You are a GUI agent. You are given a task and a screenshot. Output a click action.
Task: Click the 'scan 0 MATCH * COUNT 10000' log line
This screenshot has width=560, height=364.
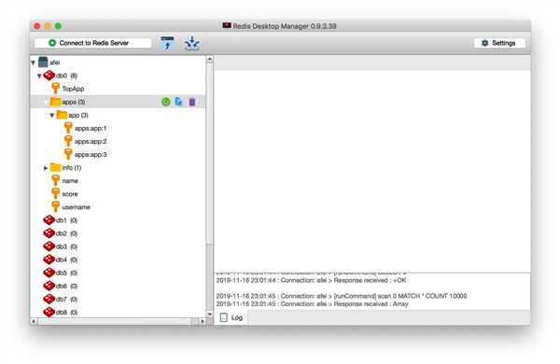pyautogui.click(x=342, y=296)
